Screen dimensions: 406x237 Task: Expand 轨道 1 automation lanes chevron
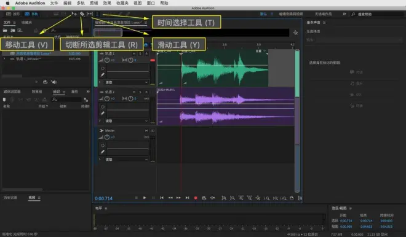(x=100, y=82)
